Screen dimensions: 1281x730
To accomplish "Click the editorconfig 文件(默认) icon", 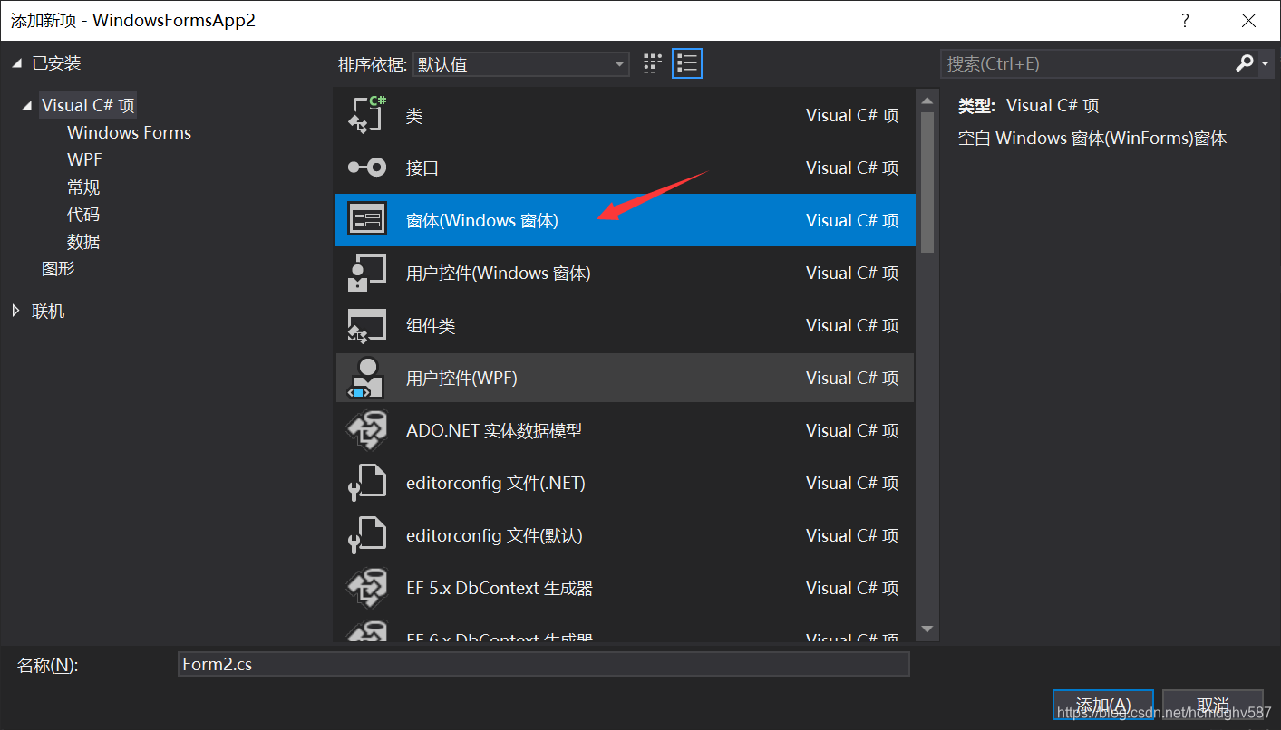I will tap(367, 535).
